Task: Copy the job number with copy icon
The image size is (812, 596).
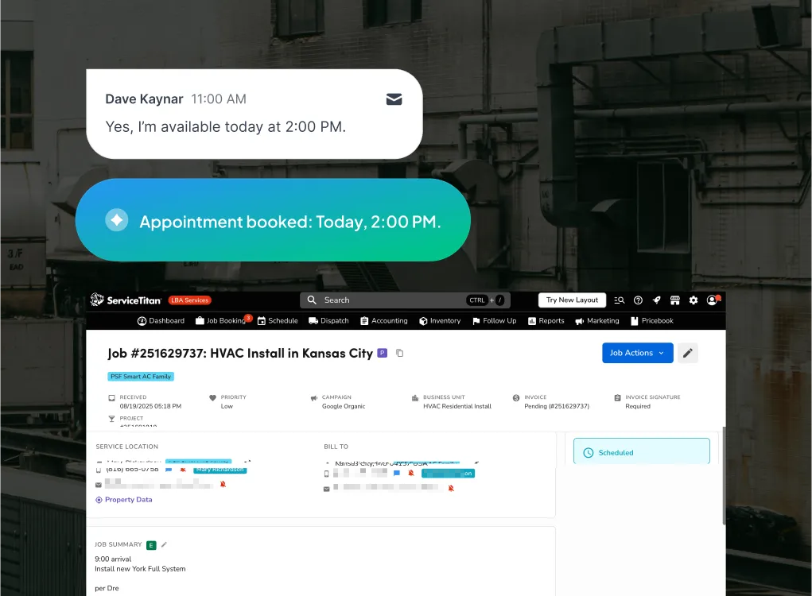Action: (x=400, y=353)
